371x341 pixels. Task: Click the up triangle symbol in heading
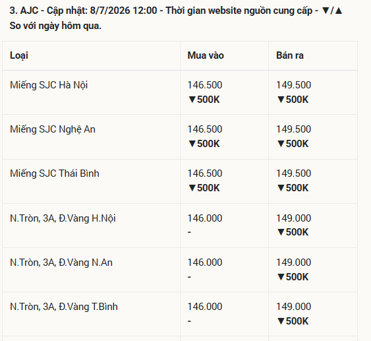[339, 11]
